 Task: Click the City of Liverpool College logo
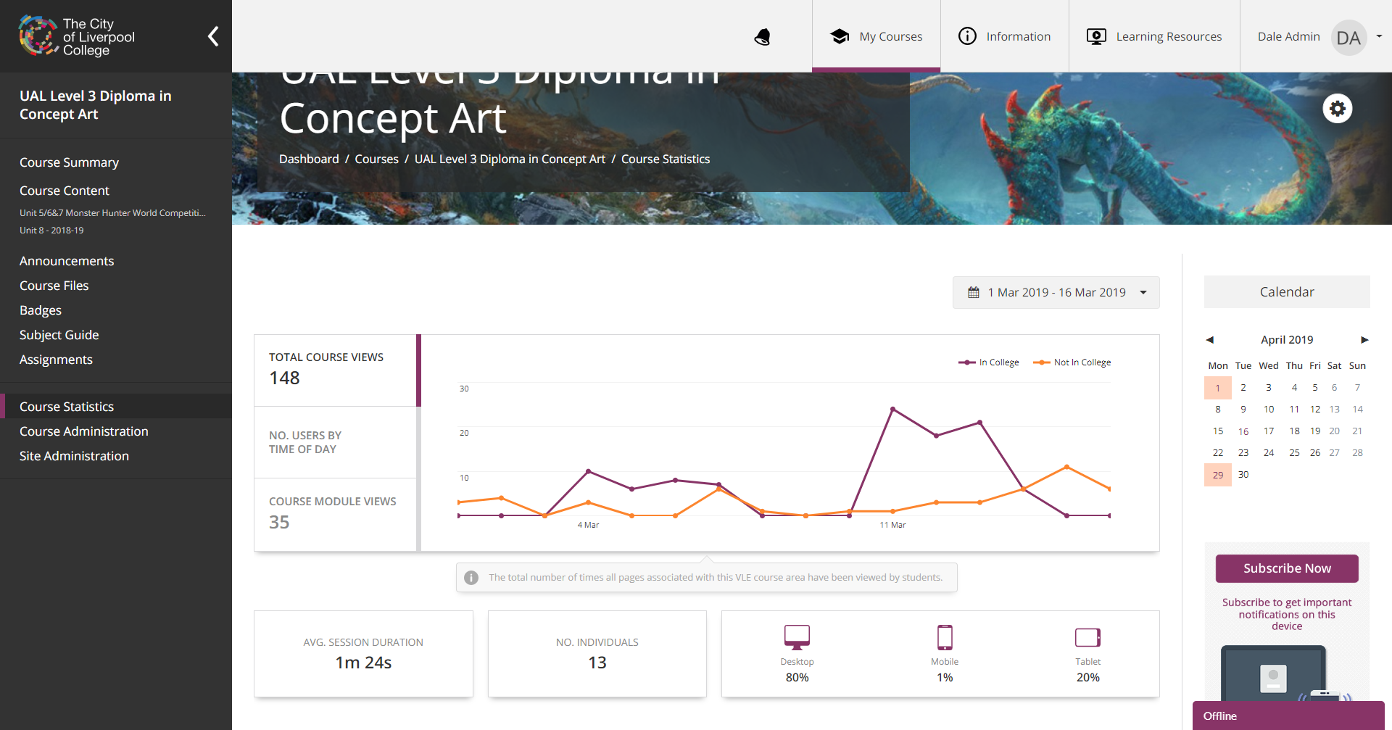coord(78,36)
